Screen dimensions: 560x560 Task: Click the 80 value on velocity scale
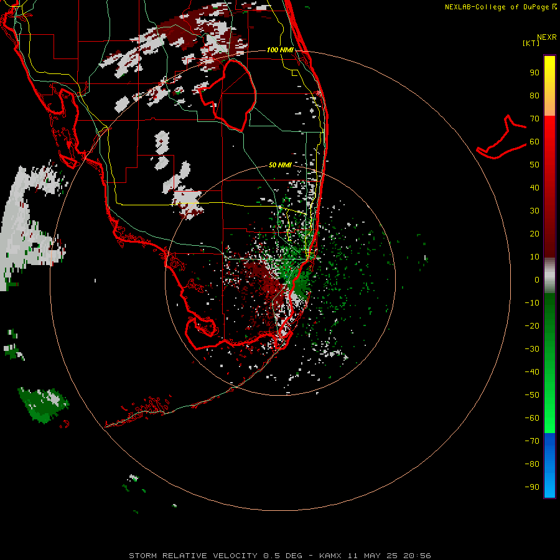[x=534, y=96]
